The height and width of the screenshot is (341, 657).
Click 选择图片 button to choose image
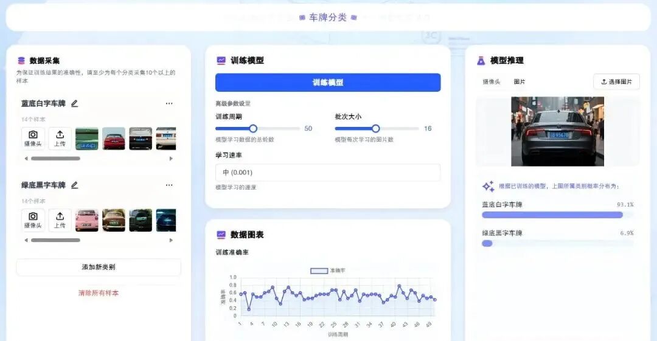pos(616,81)
